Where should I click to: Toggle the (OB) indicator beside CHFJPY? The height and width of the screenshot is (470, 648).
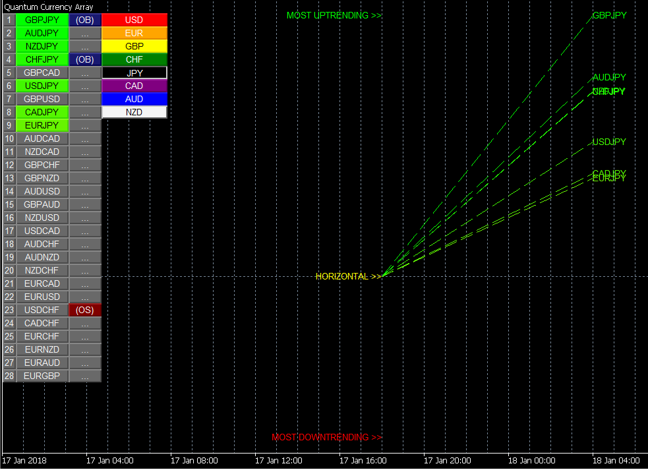85,59
